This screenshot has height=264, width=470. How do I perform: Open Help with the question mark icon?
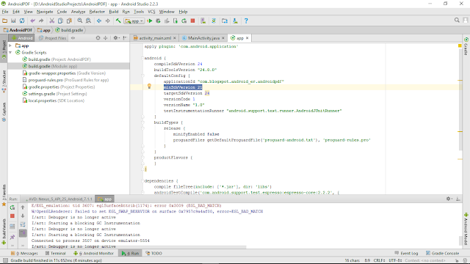[246, 21]
